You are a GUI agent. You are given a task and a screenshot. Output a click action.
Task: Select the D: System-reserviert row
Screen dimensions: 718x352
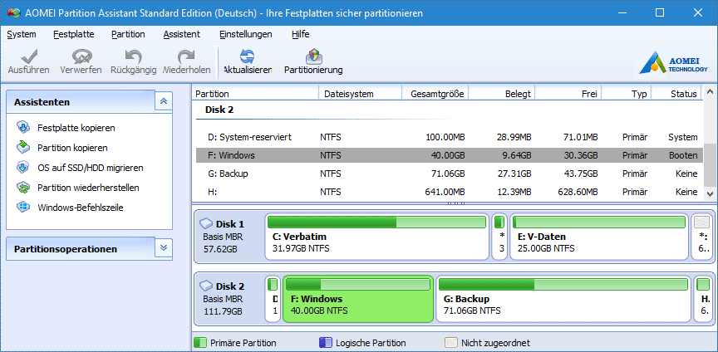450,137
